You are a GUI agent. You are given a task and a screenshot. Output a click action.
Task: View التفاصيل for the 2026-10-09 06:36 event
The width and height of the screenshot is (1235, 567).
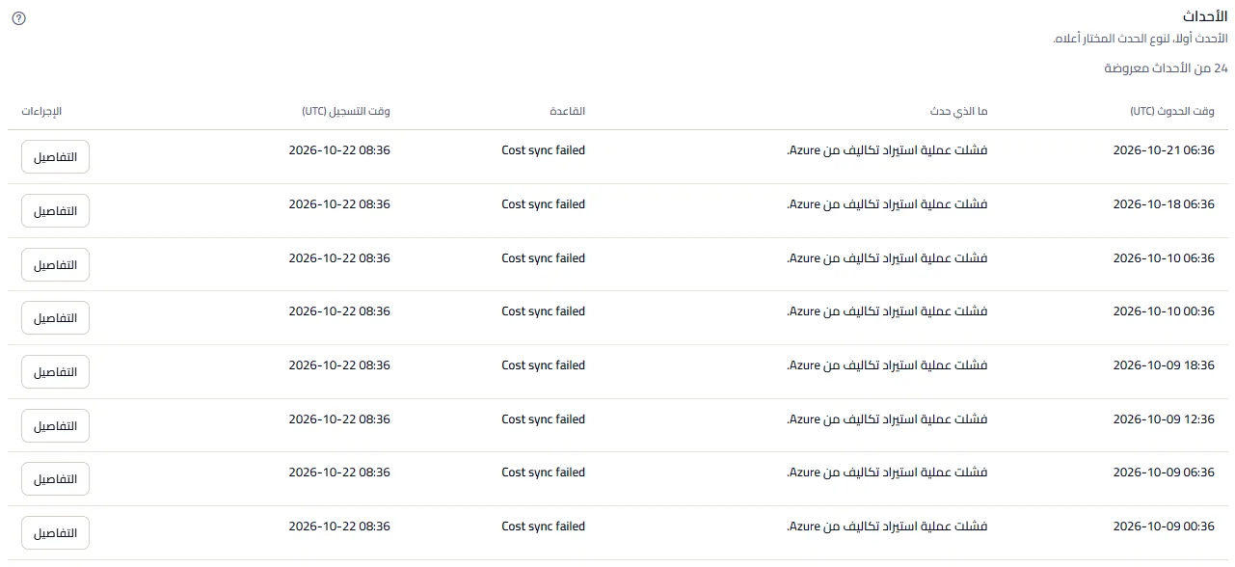coord(55,479)
